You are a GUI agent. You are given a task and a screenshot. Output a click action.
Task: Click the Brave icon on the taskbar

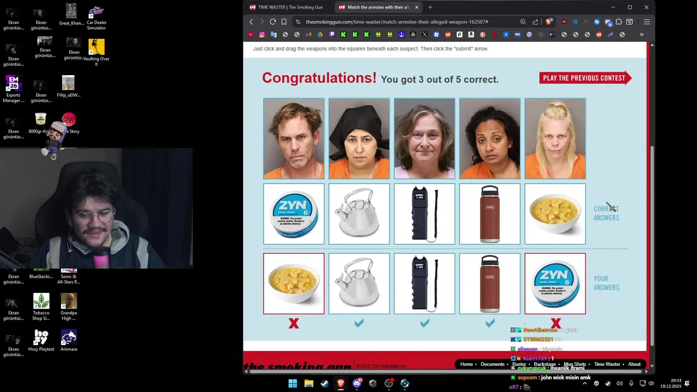(340, 383)
